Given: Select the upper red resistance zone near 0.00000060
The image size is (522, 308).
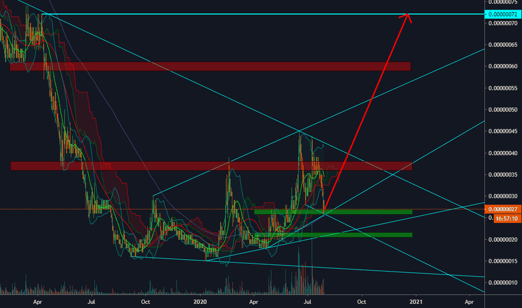Looking at the screenshot, I should coord(211,66).
